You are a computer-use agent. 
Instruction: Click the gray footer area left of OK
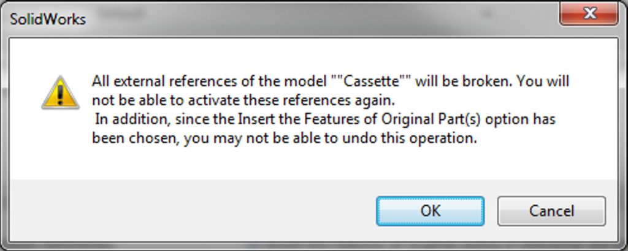[192, 211]
